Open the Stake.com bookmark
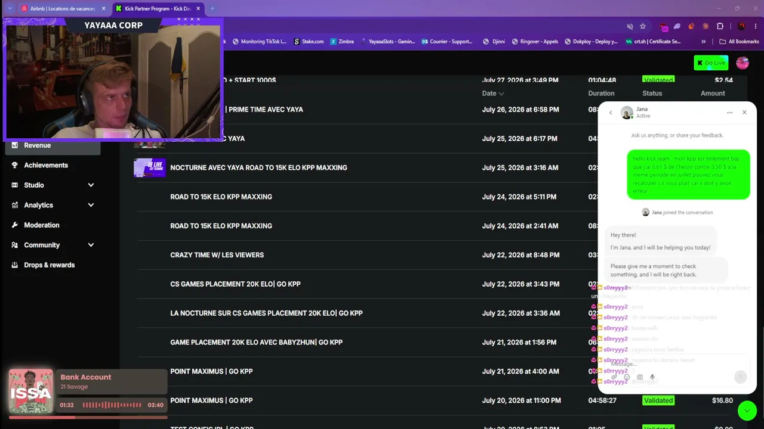The width and height of the screenshot is (764, 429). click(309, 42)
